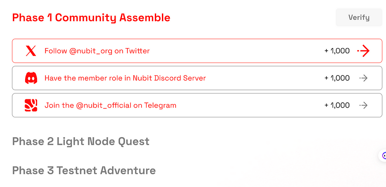Open the floating widget at right edge
This screenshot has width=386, height=187.
[x=383, y=156]
